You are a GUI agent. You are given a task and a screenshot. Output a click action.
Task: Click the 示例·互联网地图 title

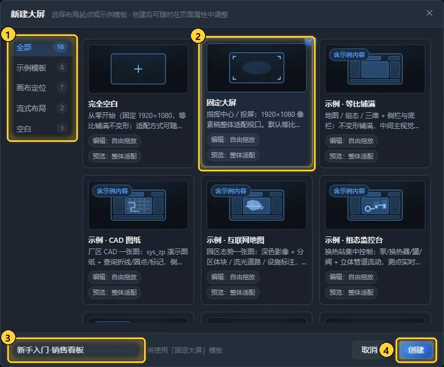235,240
